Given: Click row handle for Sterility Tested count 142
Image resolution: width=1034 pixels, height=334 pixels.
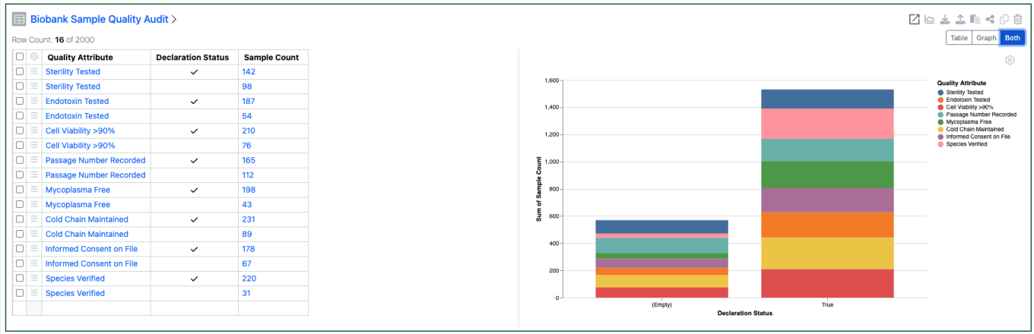Looking at the screenshot, I should (34, 71).
